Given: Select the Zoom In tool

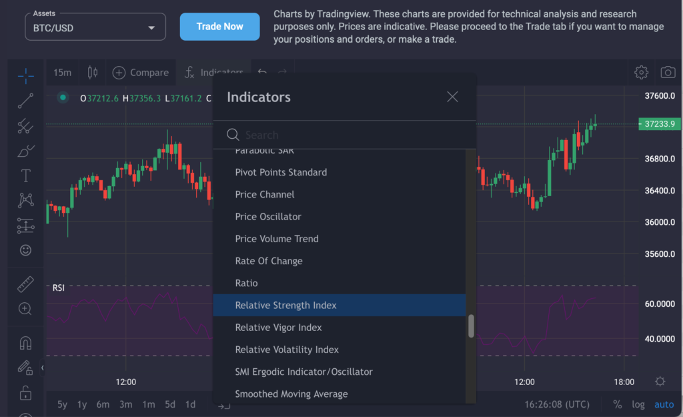Looking at the screenshot, I should point(25,309).
